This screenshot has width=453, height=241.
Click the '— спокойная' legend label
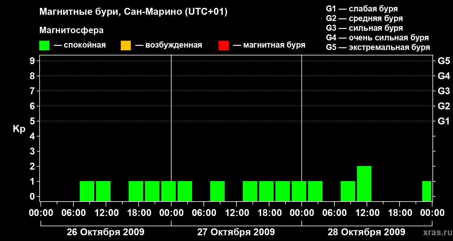pyautogui.click(x=80, y=45)
